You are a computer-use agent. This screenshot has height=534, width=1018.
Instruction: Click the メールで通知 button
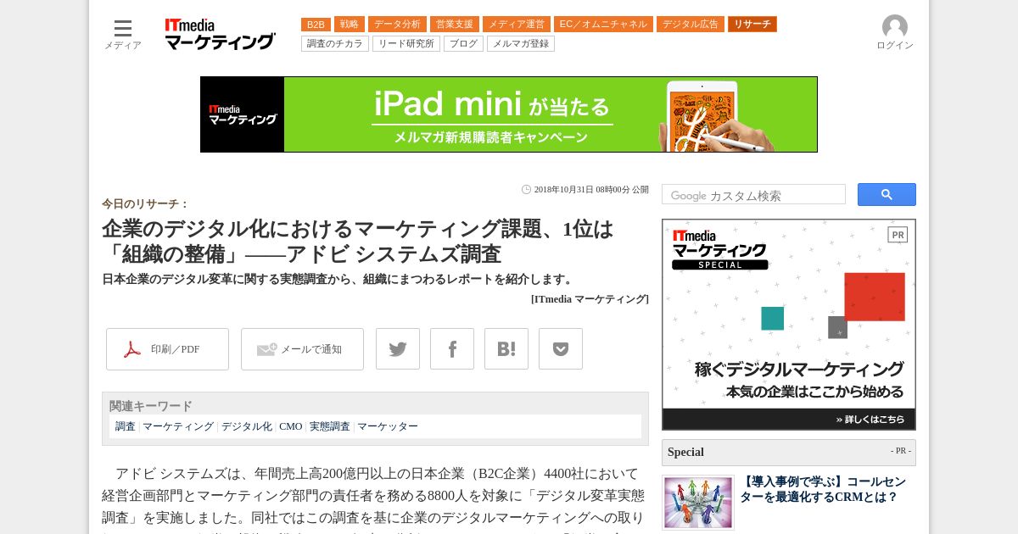click(302, 349)
